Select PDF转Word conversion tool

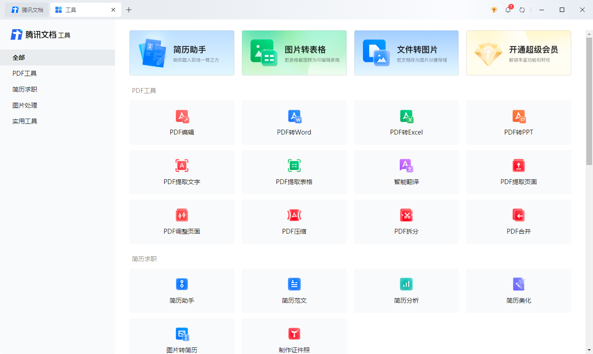click(x=294, y=123)
